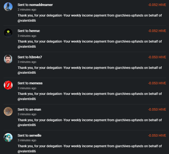
Task: Open the henruc username link
Action: (x=35, y=31)
